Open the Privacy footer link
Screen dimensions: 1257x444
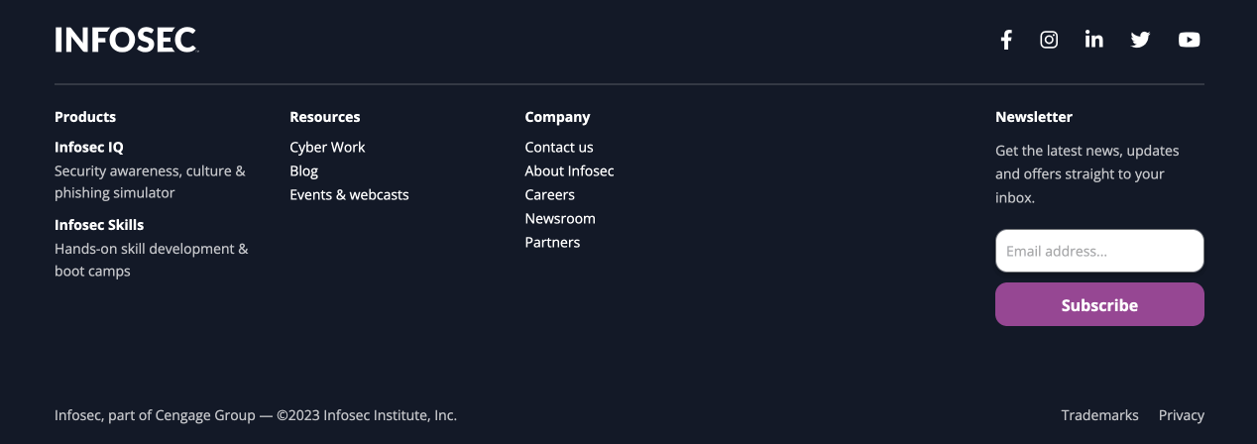click(x=1182, y=415)
